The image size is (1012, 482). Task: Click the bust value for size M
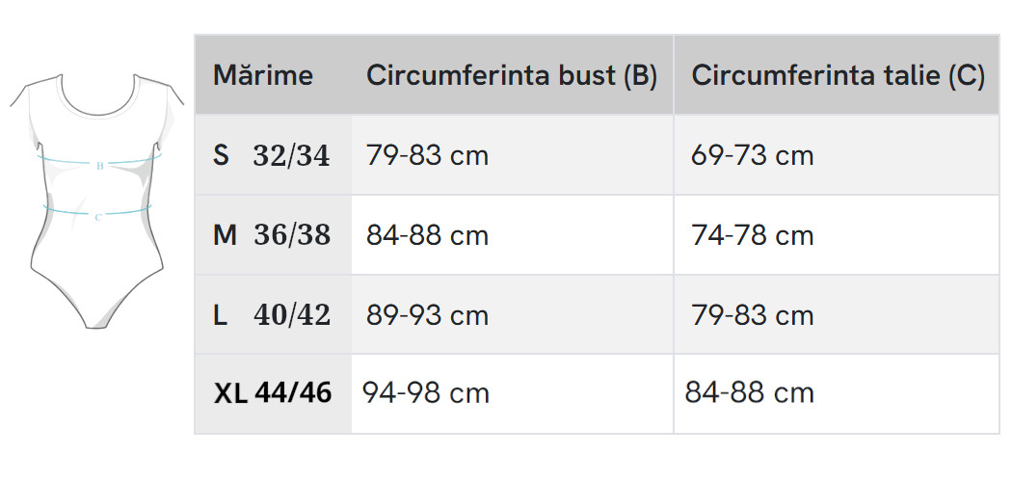427,235
